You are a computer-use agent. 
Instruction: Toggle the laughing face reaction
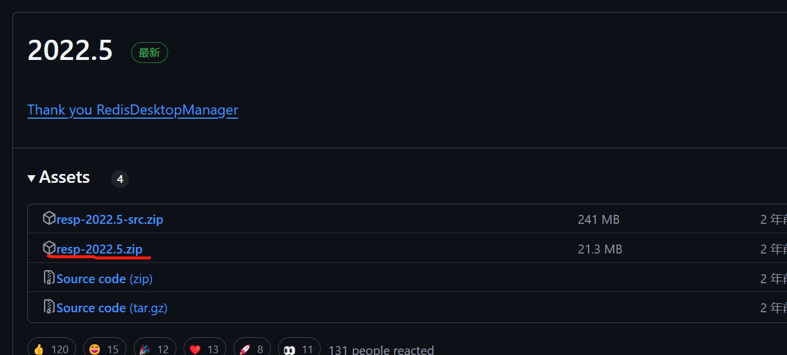105,349
